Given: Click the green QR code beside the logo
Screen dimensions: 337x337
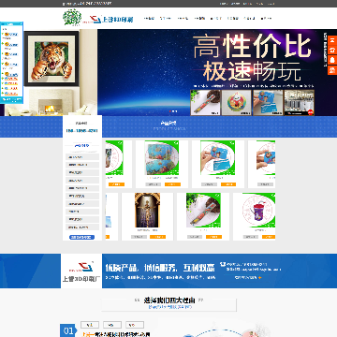Looking at the screenshot, I should tap(72, 18).
